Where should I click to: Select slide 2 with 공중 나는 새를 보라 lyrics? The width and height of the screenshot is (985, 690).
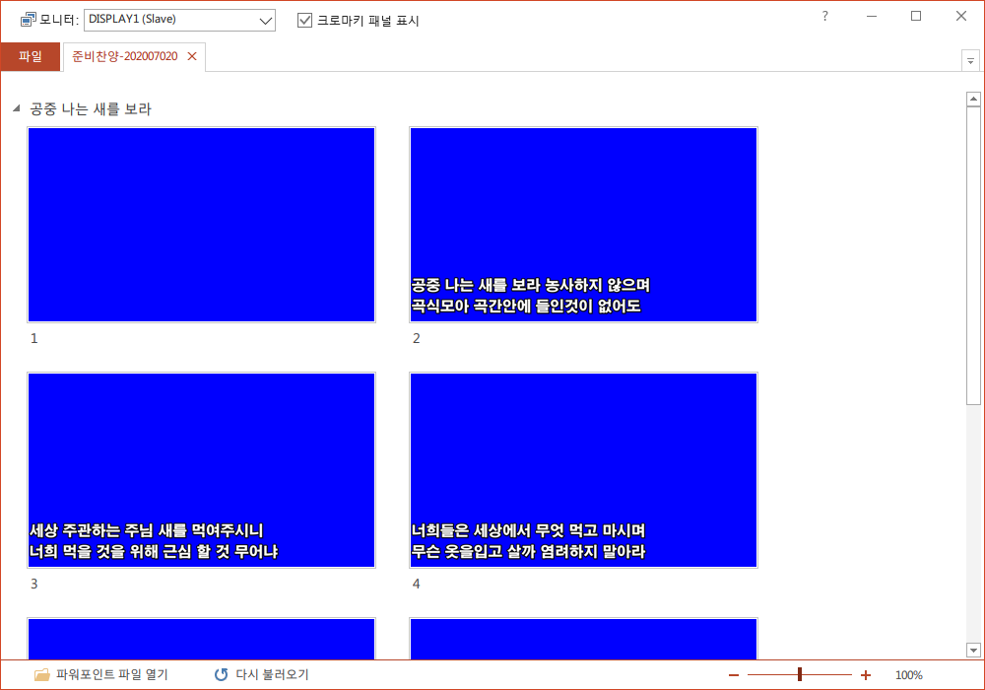click(583, 225)
